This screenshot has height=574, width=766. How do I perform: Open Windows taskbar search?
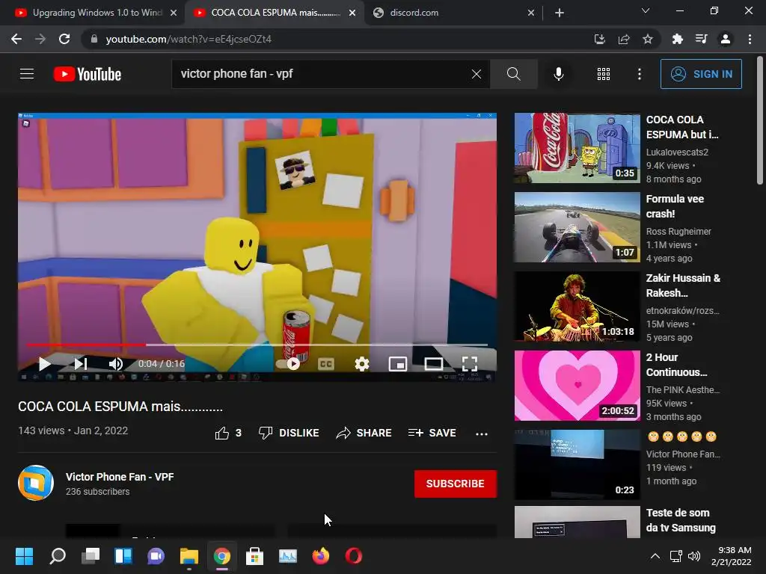click(57, 556)
